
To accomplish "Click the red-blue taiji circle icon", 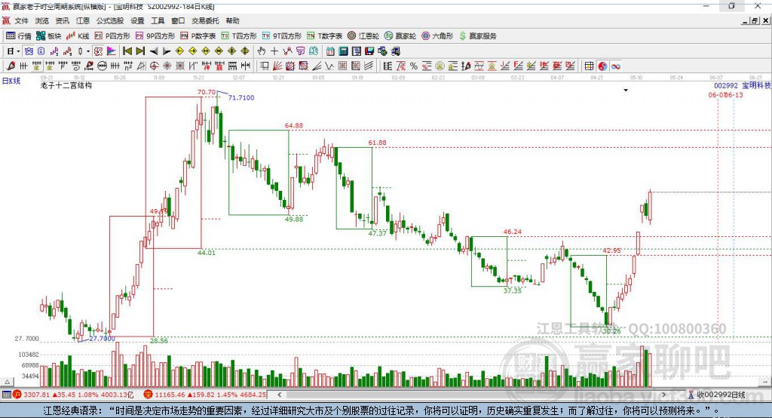I will (x=602, y=66).
